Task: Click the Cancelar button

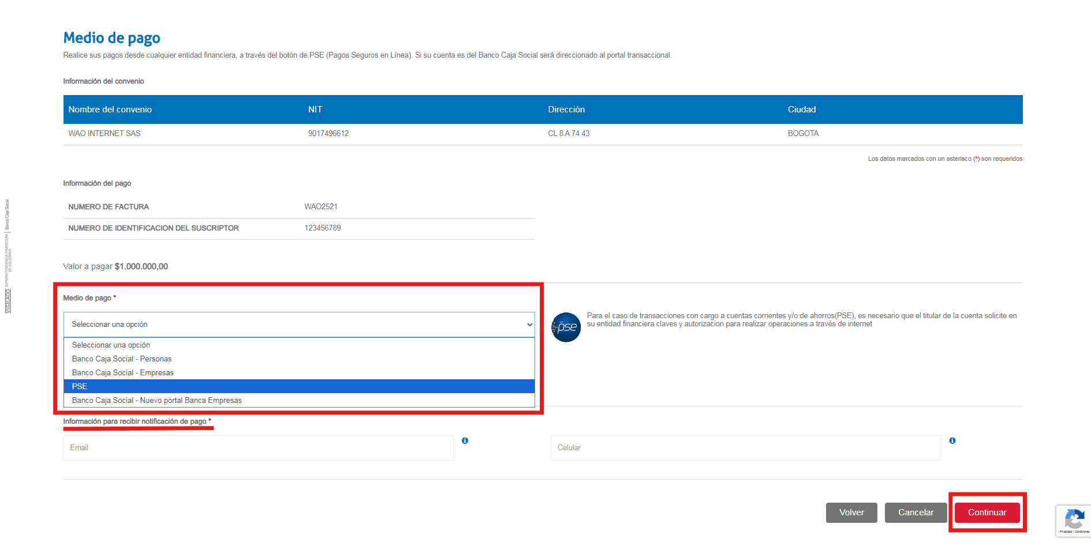Action: click(x=916, y=512)
